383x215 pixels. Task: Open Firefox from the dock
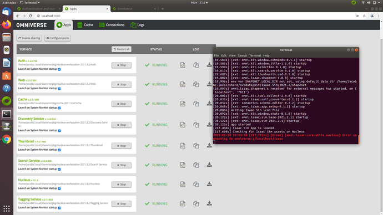tap(7, 24)
